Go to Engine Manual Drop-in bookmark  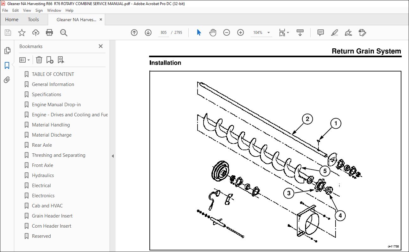click(x=56, y=105)
